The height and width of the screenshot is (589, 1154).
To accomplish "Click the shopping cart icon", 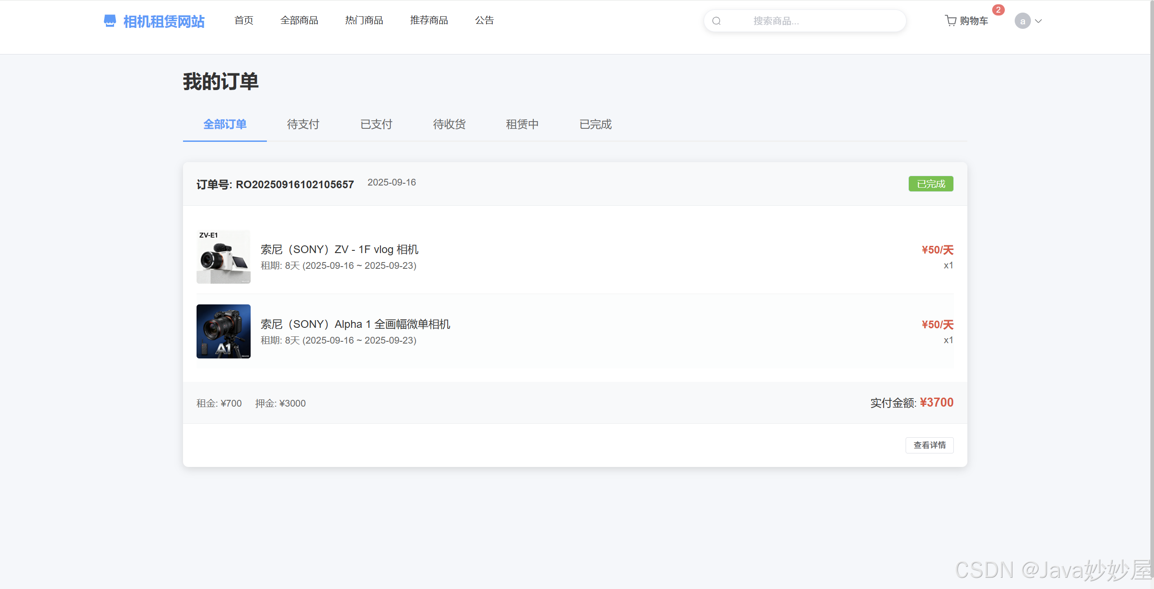I will (x=951, y=21).
